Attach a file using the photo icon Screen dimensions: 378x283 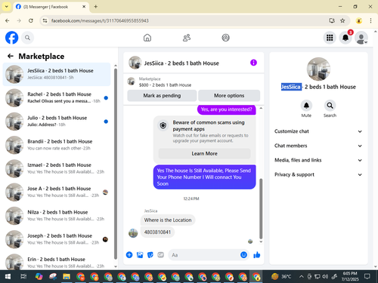140,255
